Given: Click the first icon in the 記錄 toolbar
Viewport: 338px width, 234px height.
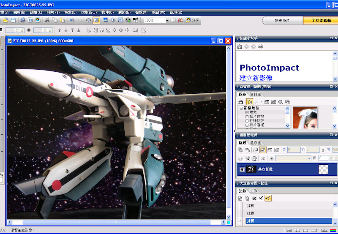Looking at the screenshot, I should (240, 198).
